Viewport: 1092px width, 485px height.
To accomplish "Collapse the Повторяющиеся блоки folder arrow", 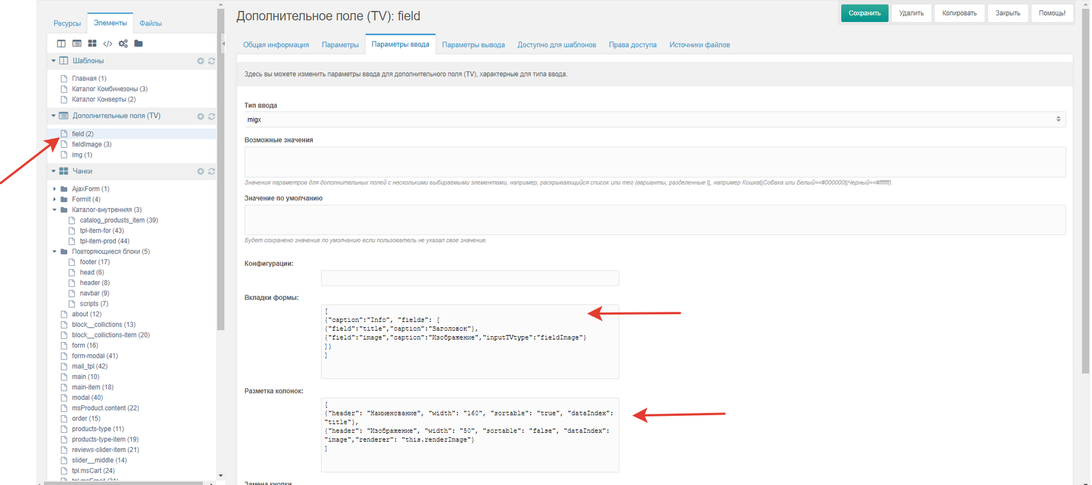I will [x=55, y=252].
